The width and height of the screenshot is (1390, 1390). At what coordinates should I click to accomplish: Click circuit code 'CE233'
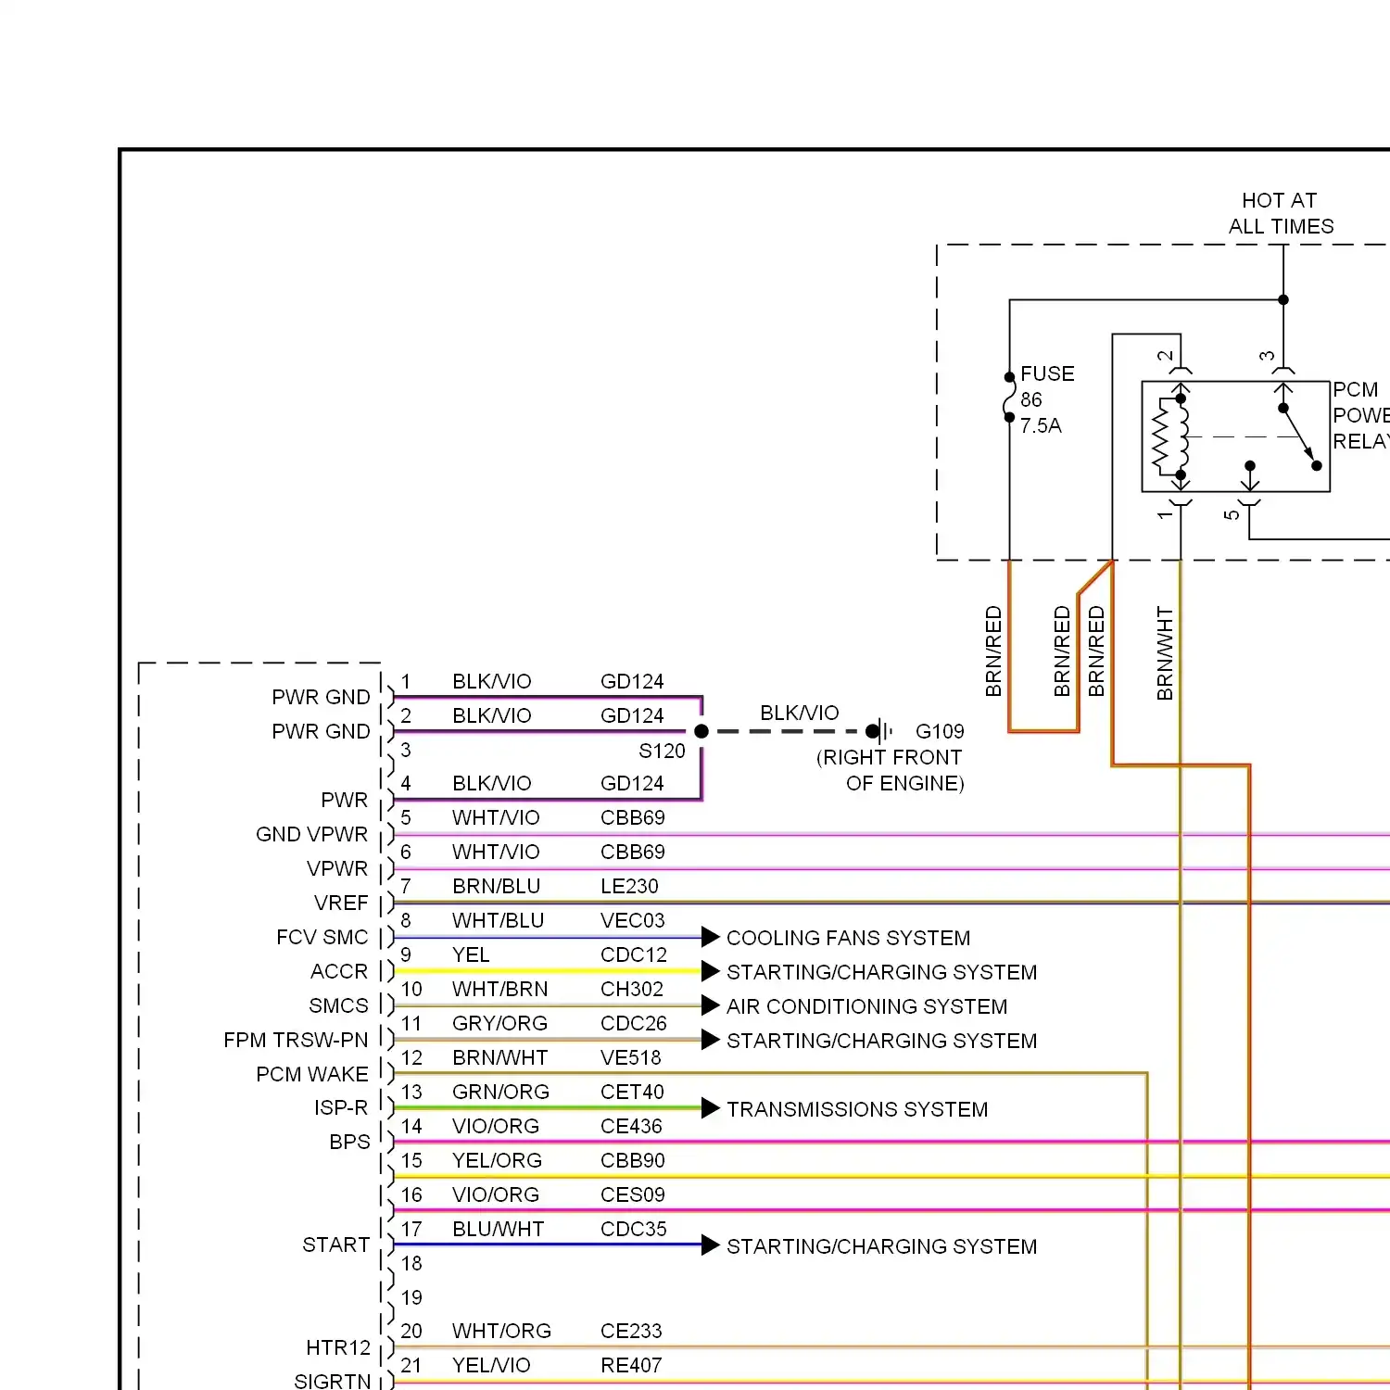[631, 1331]
